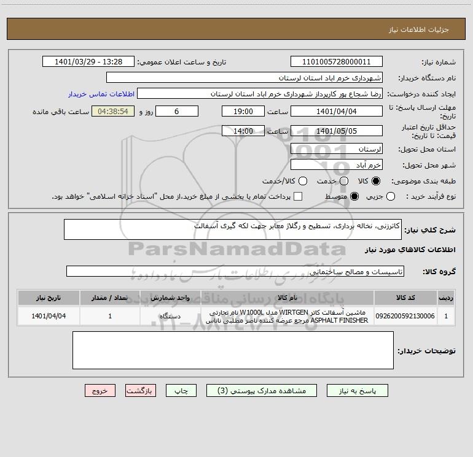Image resolution: width=473 pixels, height=457 pixels.
Task: Click the چاپ print button
Action: (x=181, y=390)
